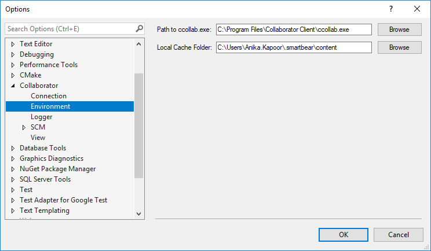Click the tree scrollbar down arrow
431x251 pixels.
point(138,213)
